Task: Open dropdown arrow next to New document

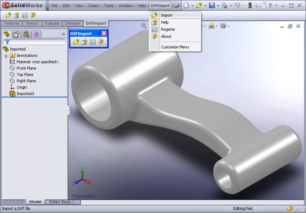Action: (192, 6)
